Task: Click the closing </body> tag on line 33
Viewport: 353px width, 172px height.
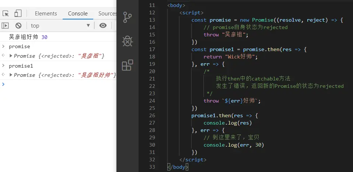Action: (x=178, y=167)
